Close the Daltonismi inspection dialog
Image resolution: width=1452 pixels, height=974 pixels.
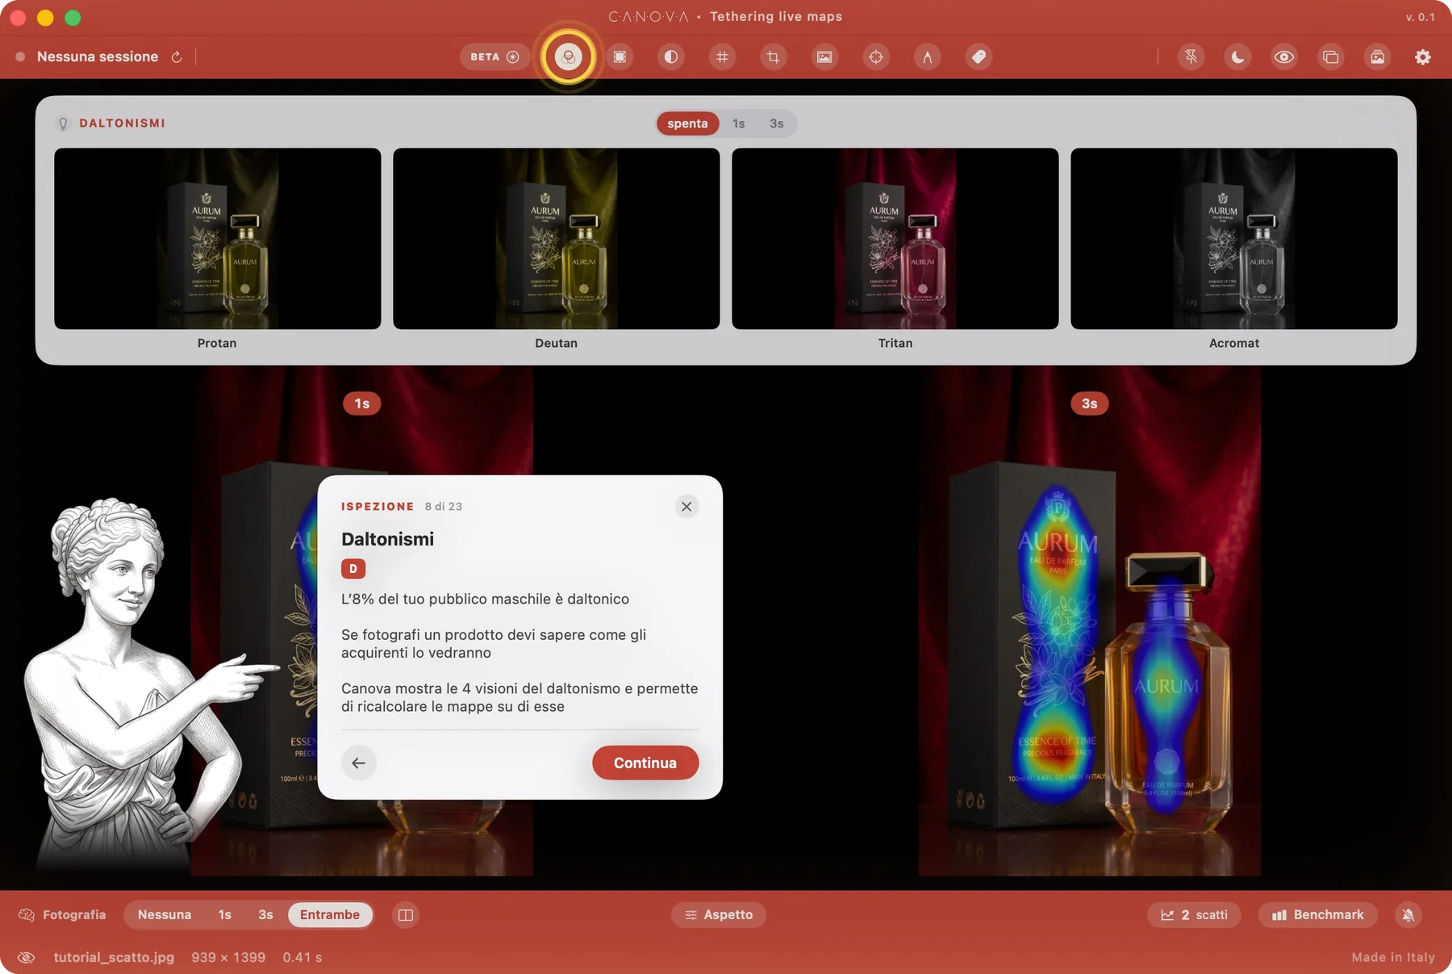pos(686,506)
